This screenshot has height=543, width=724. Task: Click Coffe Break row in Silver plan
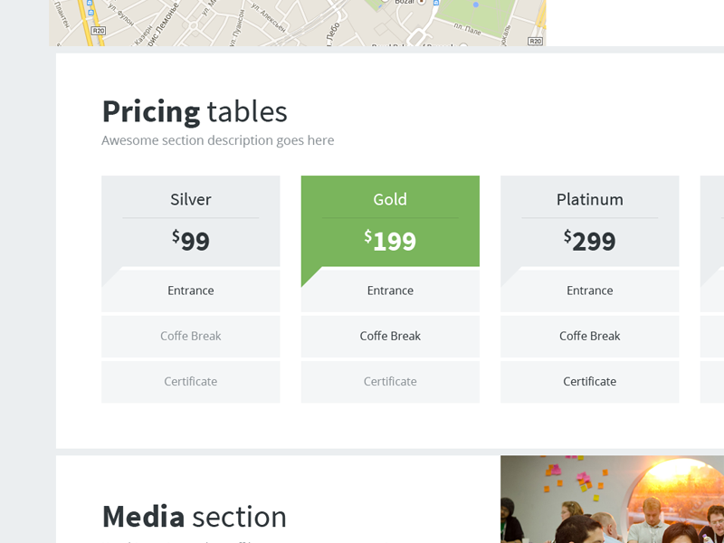pos(190,336)
